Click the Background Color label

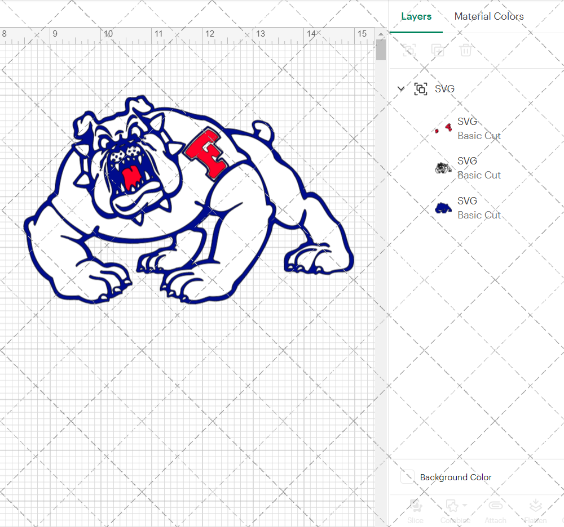point(456,477)
